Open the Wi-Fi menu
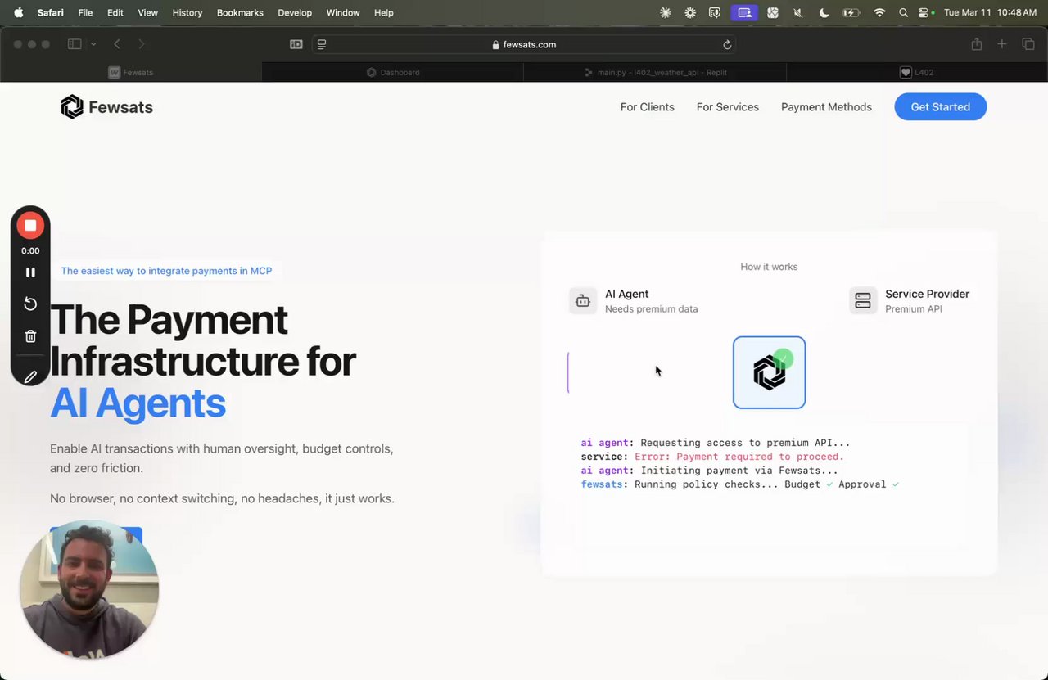 click(879, 12)
